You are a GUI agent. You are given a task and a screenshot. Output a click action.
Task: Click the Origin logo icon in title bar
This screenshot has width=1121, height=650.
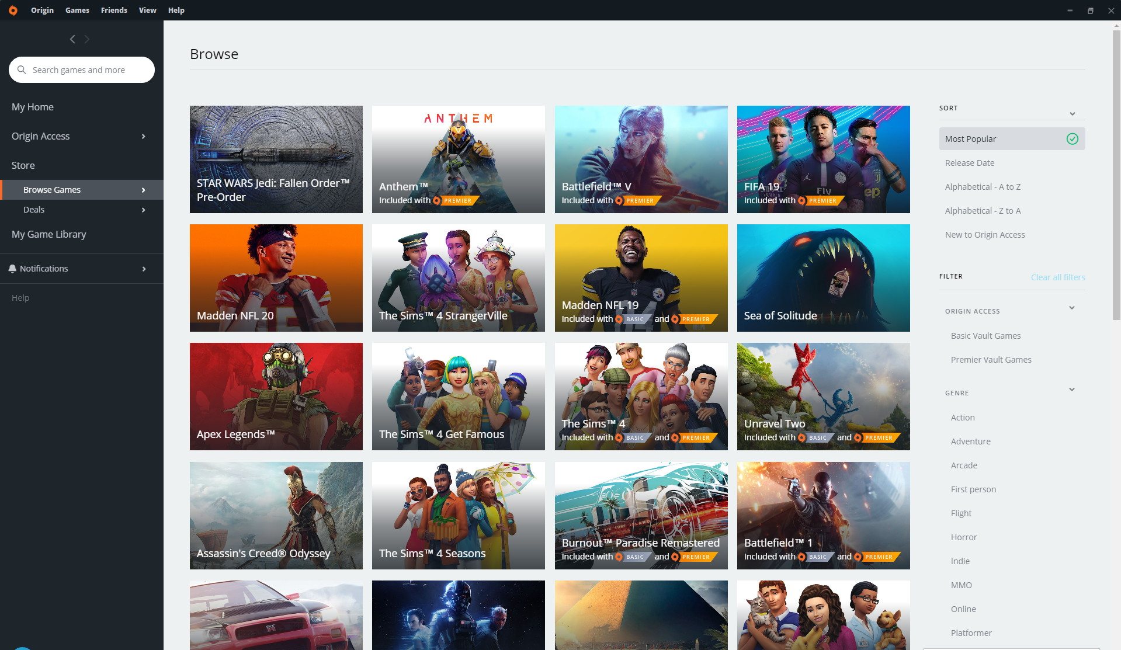pyautogui.click(x=13, y=10)
